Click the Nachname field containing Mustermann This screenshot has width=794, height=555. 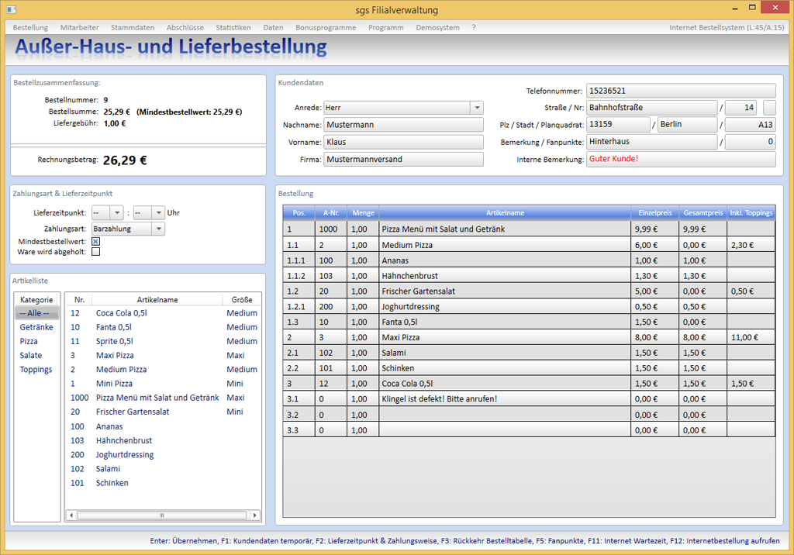click(x=403, y=125)
